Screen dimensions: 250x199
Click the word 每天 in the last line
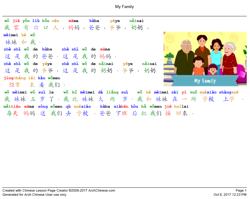point(12,113)
